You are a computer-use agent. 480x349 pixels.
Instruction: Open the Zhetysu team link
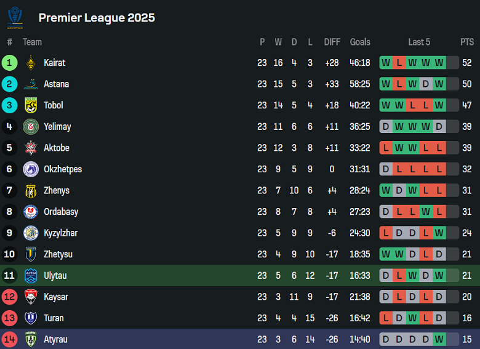58,254
